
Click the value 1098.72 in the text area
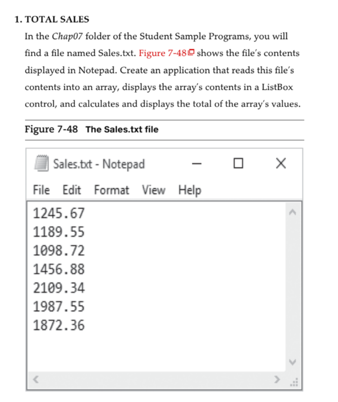[59, 251]
